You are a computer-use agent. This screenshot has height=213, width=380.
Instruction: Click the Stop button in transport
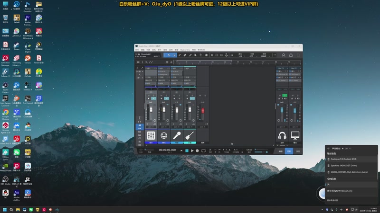(187, 151)
